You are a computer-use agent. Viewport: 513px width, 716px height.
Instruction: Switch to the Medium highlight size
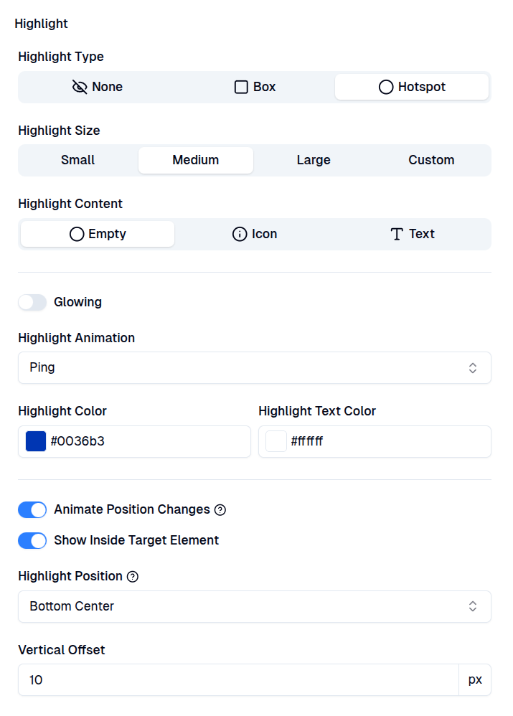coord(195,160)
